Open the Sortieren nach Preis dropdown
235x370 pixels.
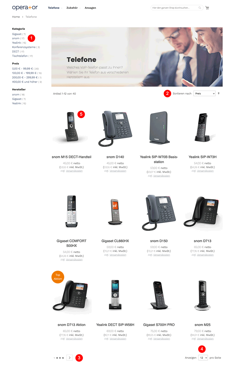pyautogui.click(x=204, y=94)
